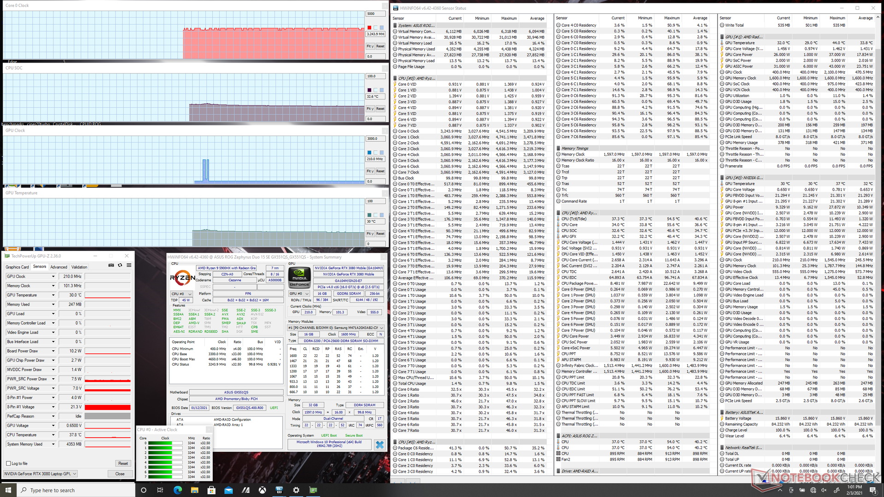Click Fit y on Core 0 Clock graph

pos(370,46)
